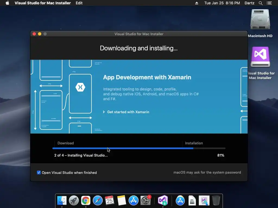Click Visual Studio Installer icon in Dock
This screenshot has width=278, height=208.
[163, 200]
